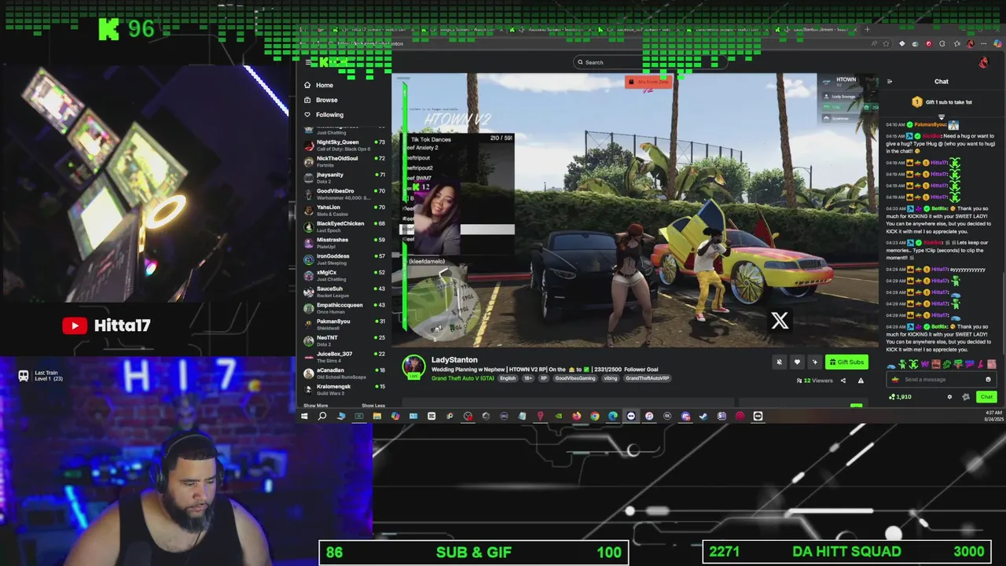Open Chrome from taskbar
This screenshot has height=566, width=1006.
595,416
